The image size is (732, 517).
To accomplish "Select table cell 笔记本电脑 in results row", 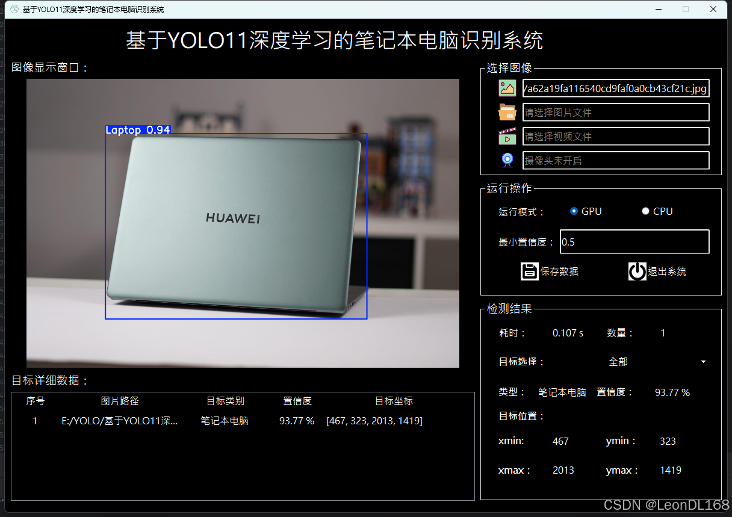I will [225, 421].
